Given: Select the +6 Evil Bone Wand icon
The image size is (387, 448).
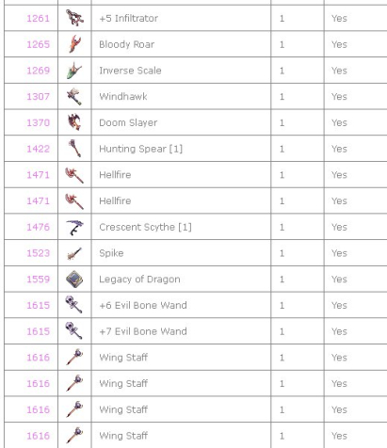Looking at the screenshot, I should [x=74, y=305].
